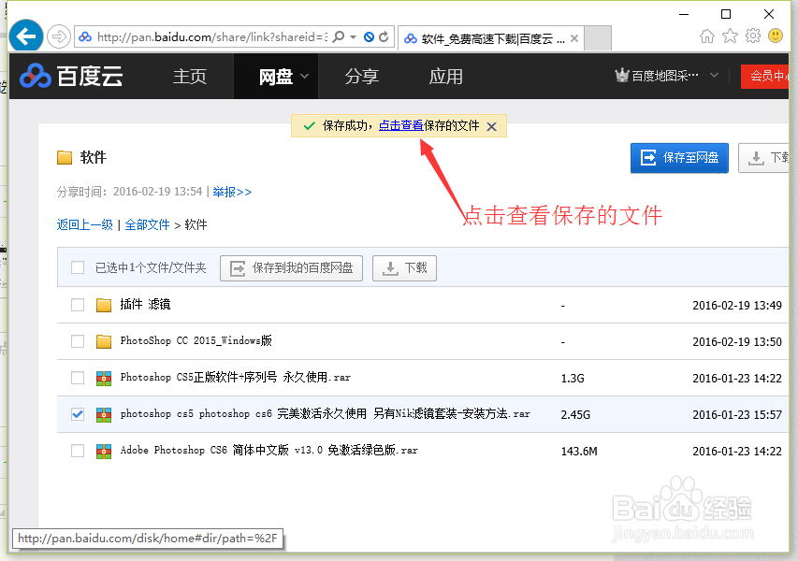This screenshot has width=798, height=561.
Task: Click the 下载 button in the selection bar
Action: click(x=404, y=268)
